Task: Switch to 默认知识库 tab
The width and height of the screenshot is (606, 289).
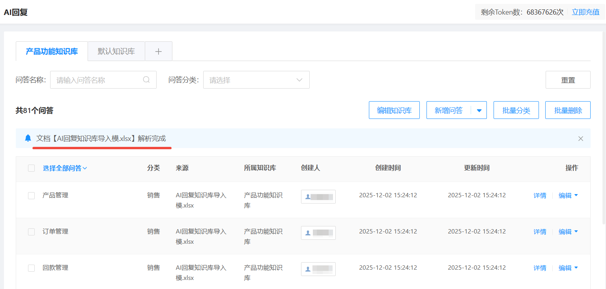Action: point(116,51)
